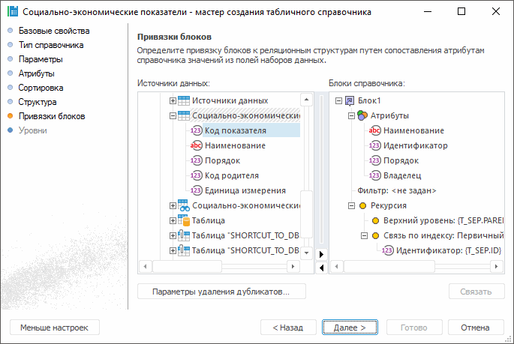Click the black right-arrow panel splitter button

pos(321,254)
